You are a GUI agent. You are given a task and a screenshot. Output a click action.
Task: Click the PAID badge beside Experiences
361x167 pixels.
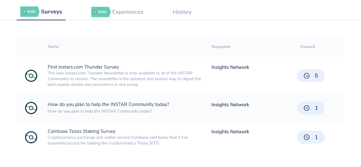click(x=101, y=12)
